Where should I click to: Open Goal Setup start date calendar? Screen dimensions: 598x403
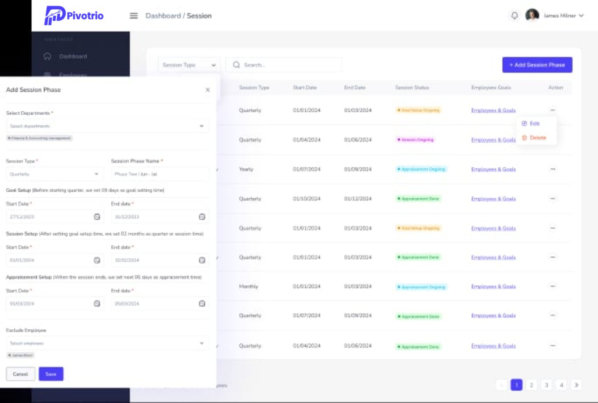click(x=97, y=217)
